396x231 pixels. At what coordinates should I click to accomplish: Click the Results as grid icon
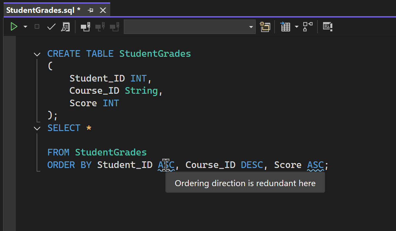pos(285,27)
